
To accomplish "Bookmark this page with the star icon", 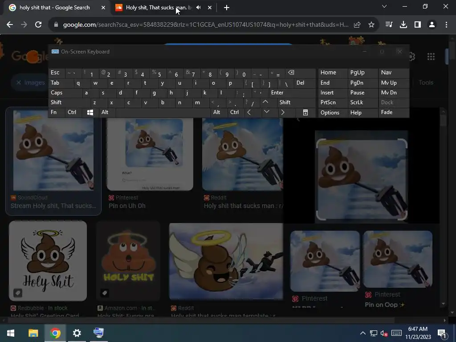I will click(x=371, y=25).
